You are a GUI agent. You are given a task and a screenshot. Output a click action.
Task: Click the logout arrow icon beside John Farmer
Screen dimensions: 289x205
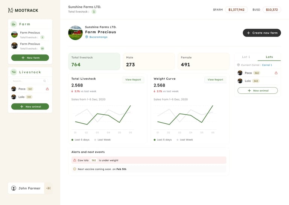point(48,188)
